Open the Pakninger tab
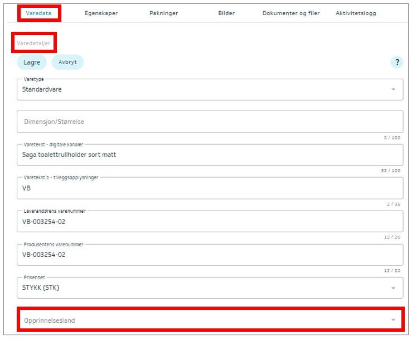 tap(164, 13)
